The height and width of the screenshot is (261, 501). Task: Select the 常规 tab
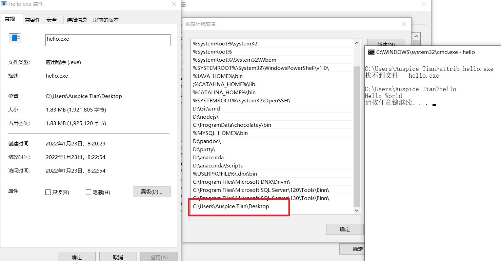point(10,19)
